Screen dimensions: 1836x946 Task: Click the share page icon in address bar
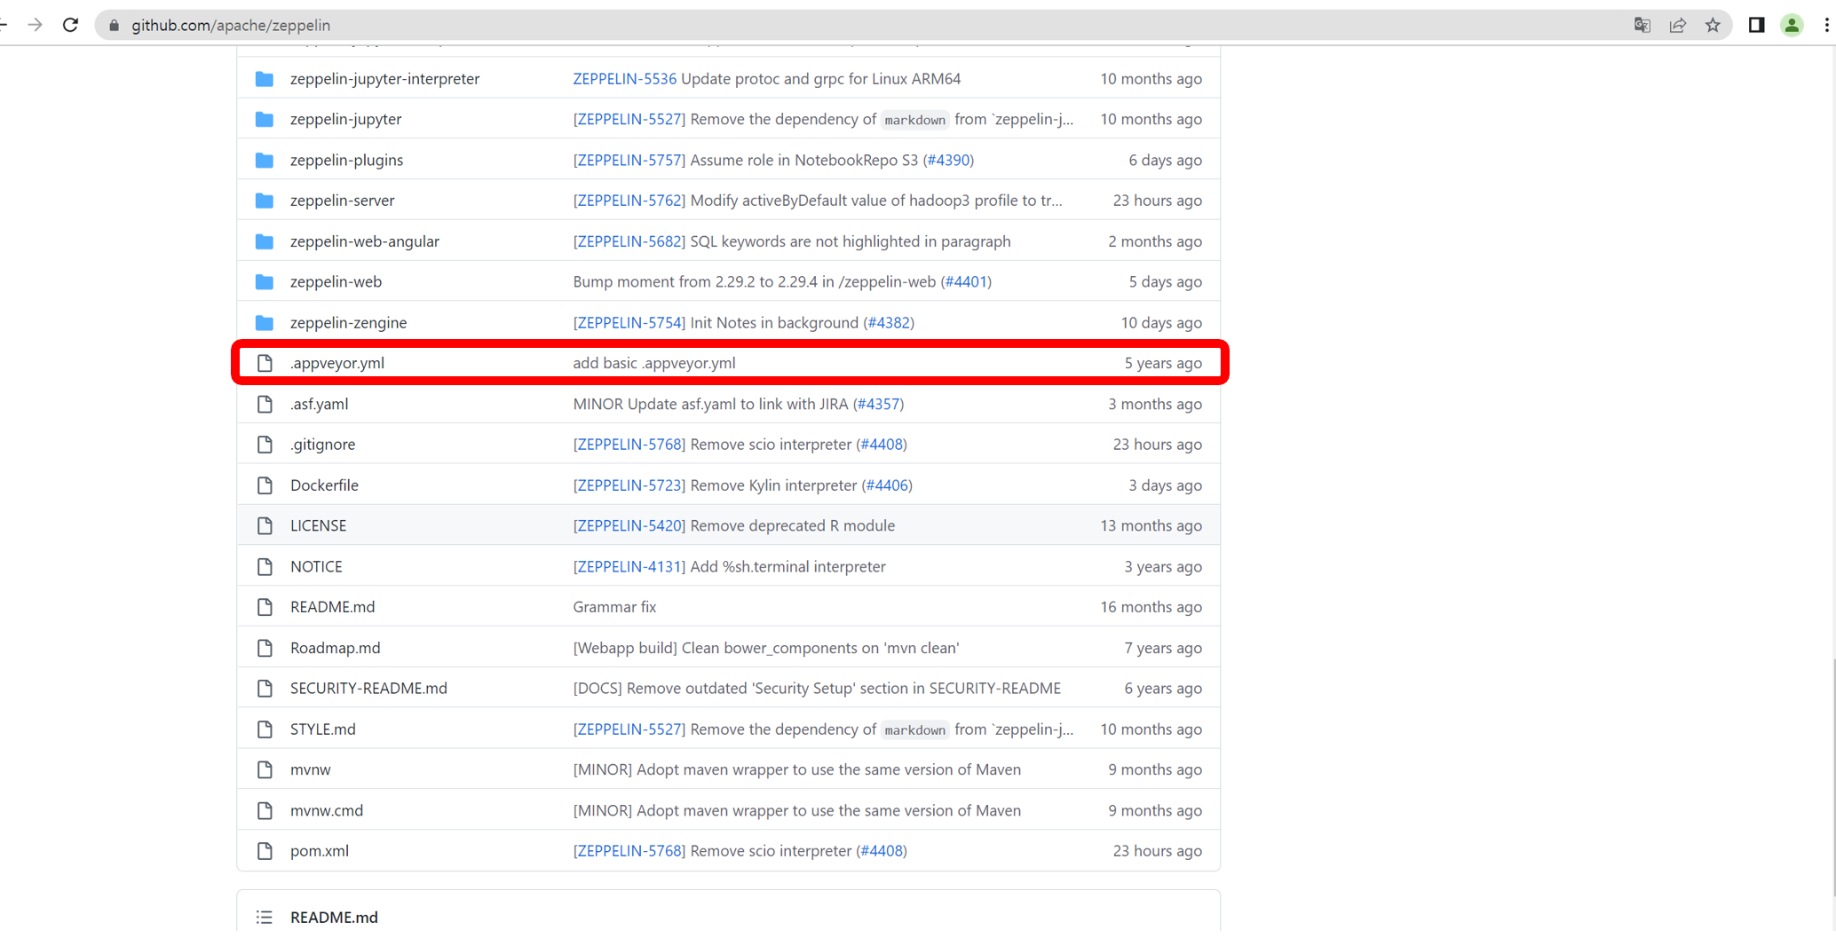coord(1678,25)
